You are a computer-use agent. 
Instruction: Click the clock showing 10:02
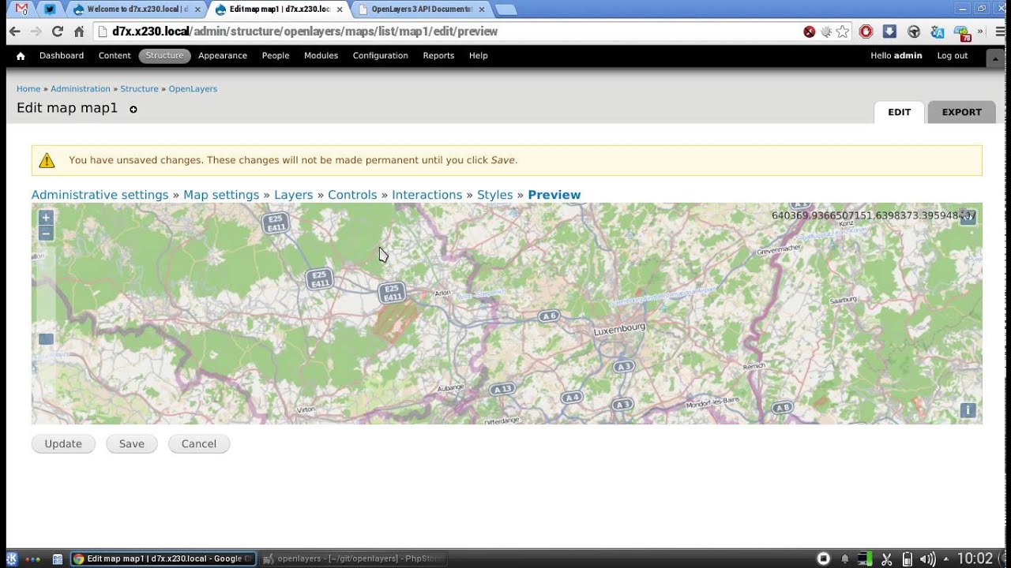975,559
